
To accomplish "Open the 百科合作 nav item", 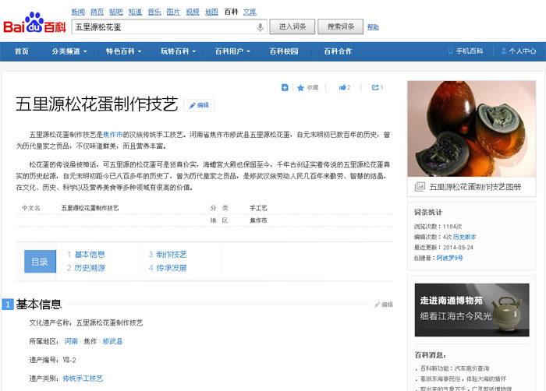I will (338, 51).
